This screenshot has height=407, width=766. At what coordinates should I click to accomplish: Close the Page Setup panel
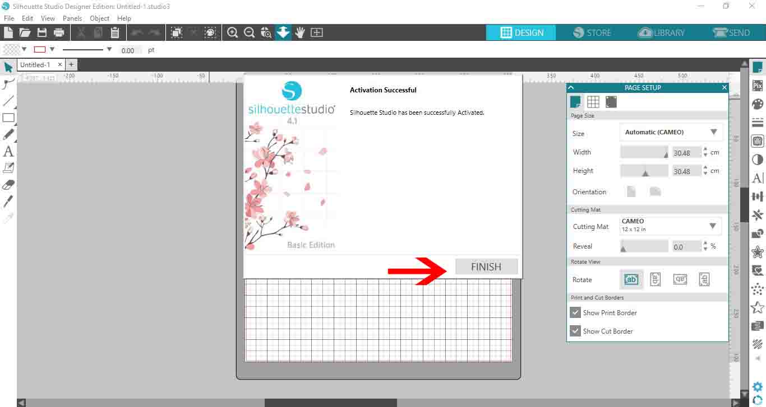click(724, 87)
